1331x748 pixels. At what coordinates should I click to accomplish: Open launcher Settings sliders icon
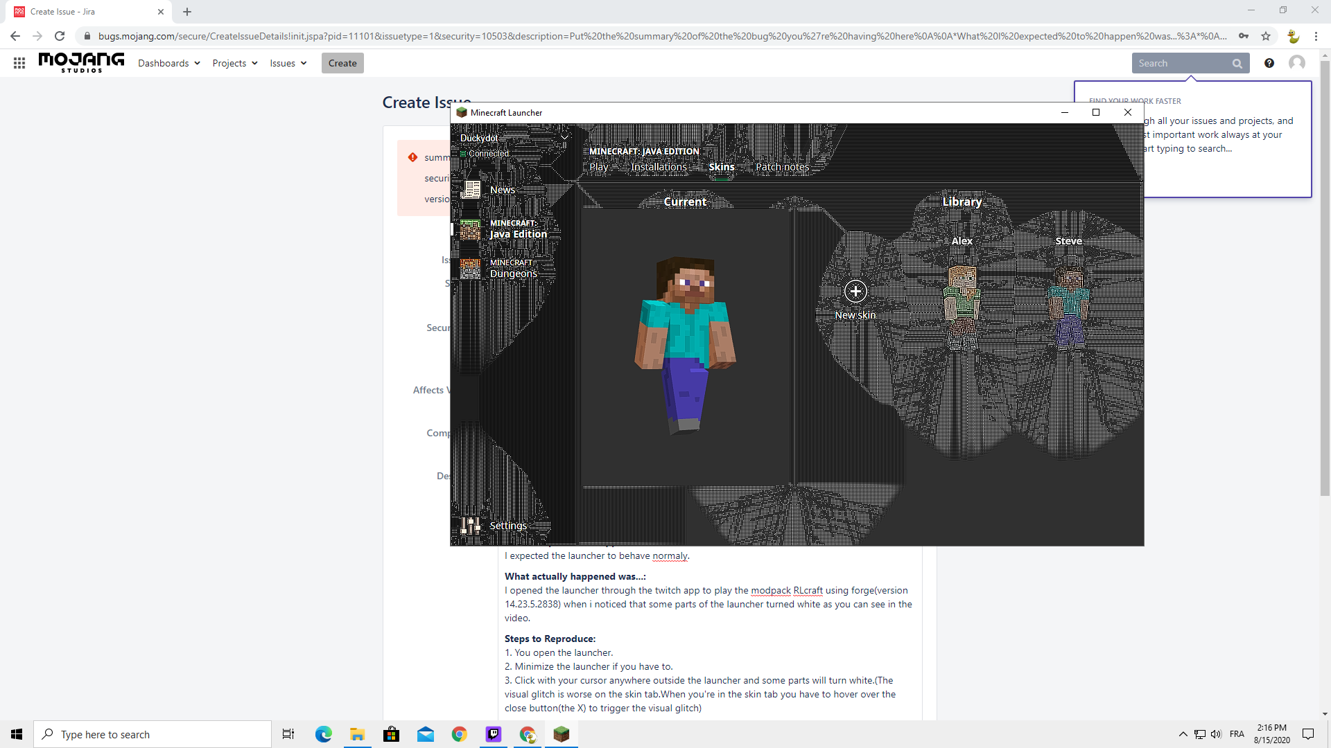click(470, 526)
